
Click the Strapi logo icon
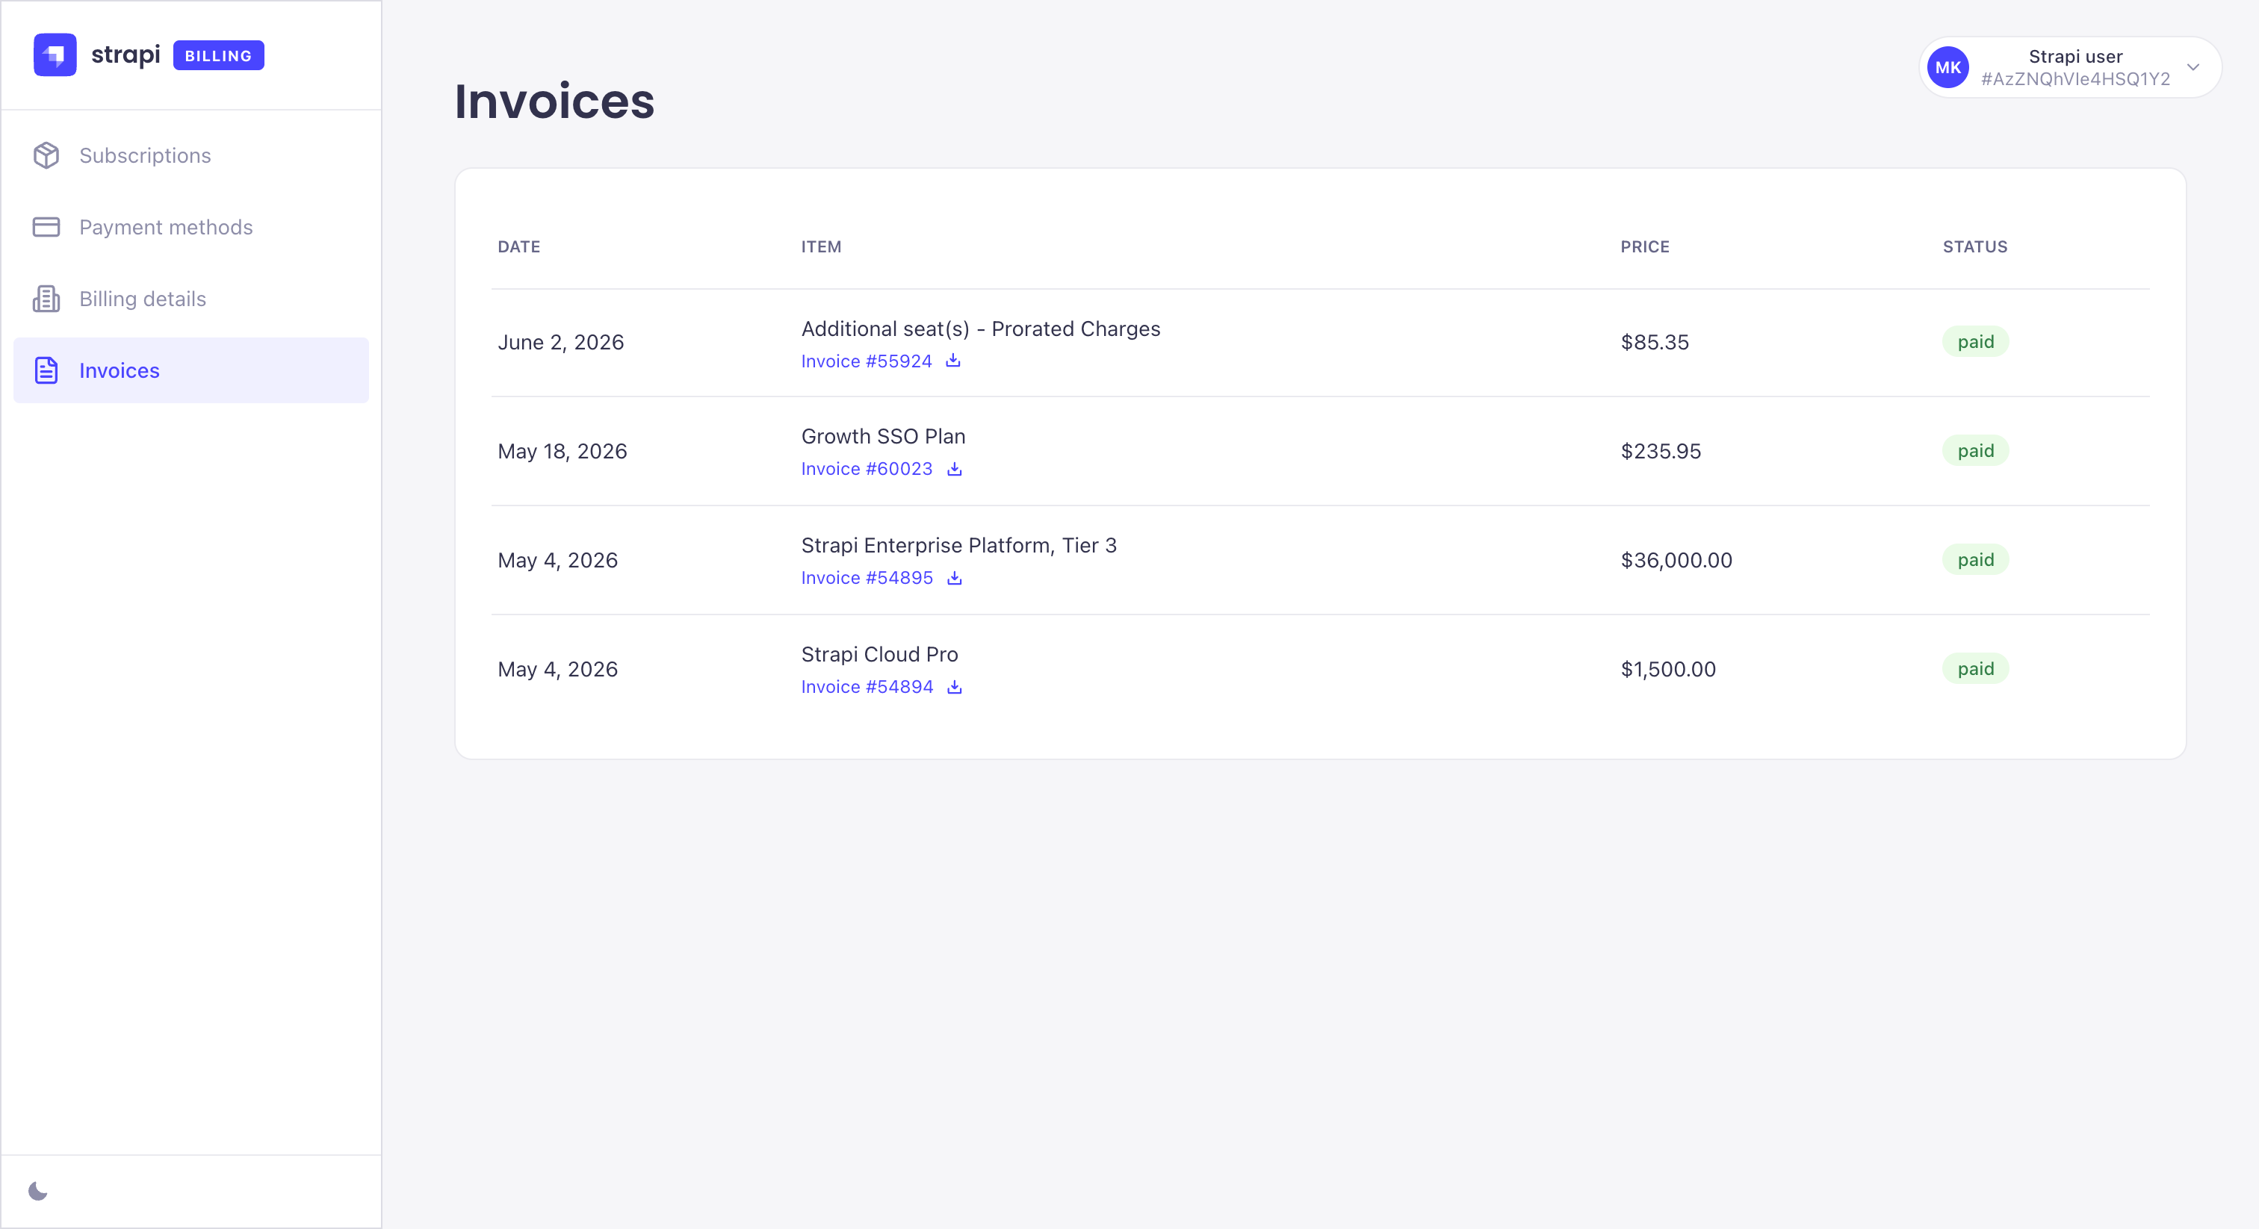[55, 55]
